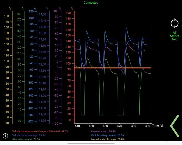Click the 190 value on red axis

pos(68,13)
